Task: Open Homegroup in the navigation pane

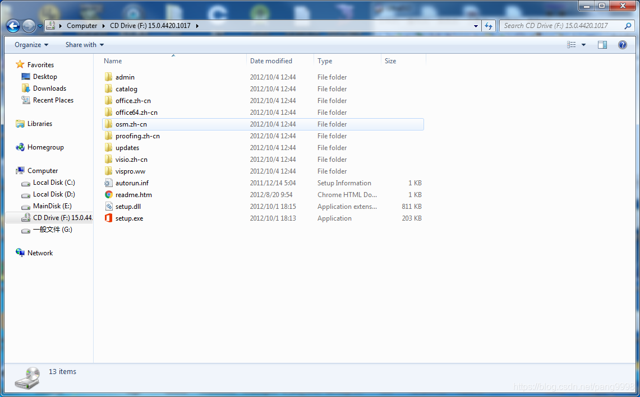Action: 45,147
